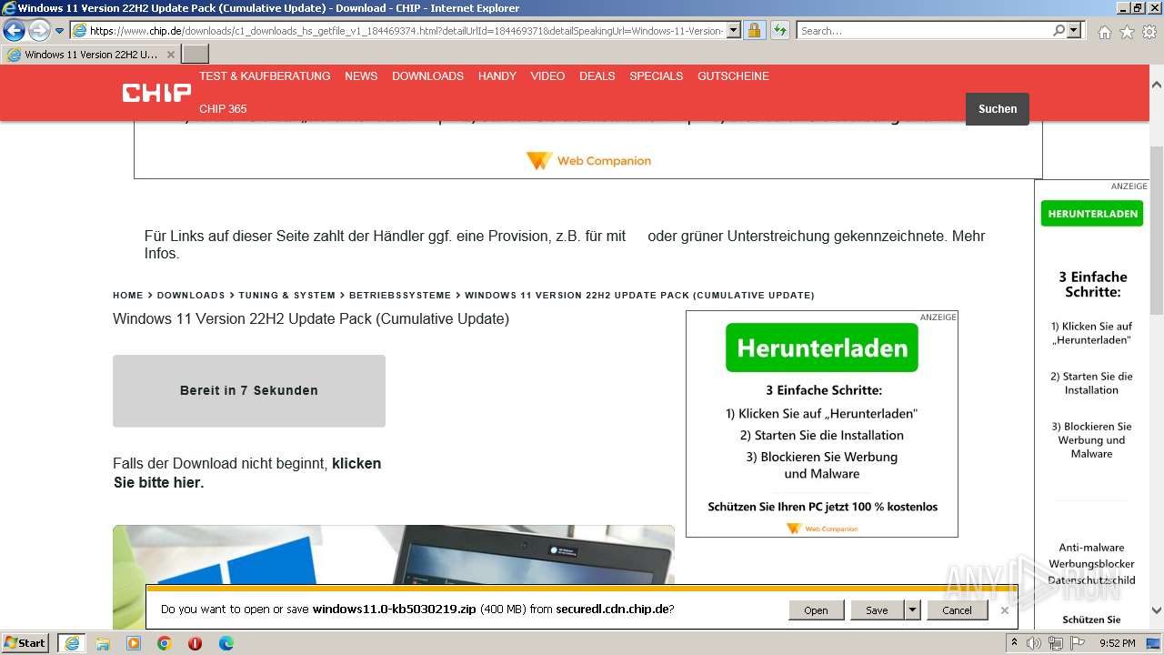Click TUNING & SYSTEM breadcrumb link
This screenshot has height=655, width=1164.
tap(287, 296)
